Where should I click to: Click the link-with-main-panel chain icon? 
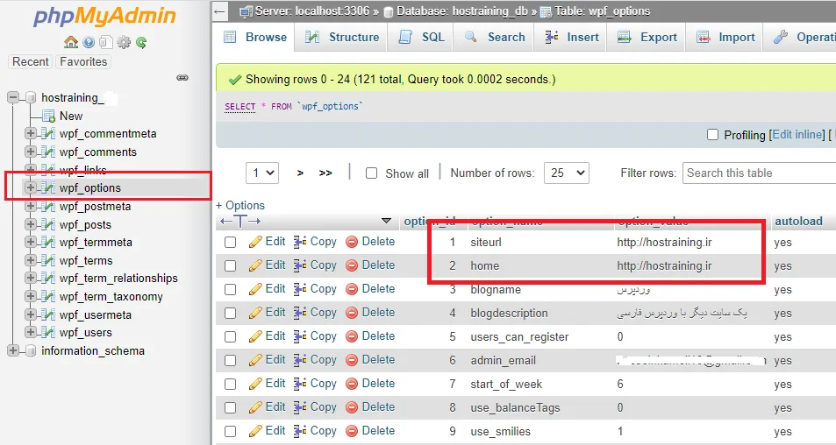click(x=182, y=78)
